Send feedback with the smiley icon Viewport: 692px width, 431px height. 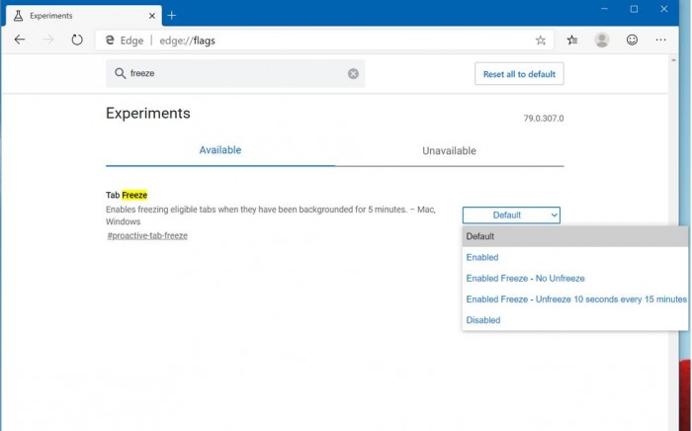(632, 40)
